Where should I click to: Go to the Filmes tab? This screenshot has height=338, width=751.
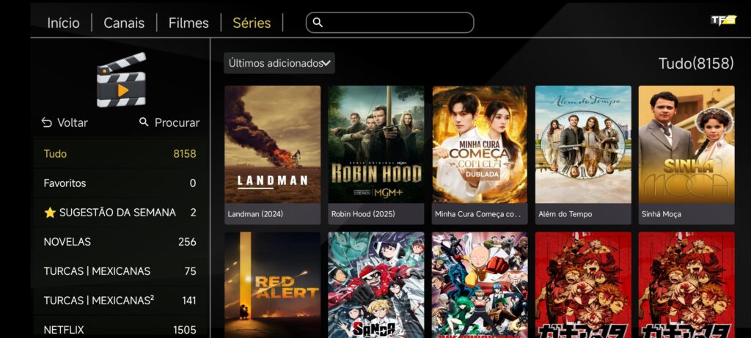[188, 23]
